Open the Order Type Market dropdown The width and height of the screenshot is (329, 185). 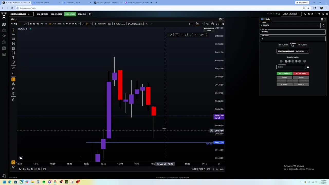pos(293,32)
